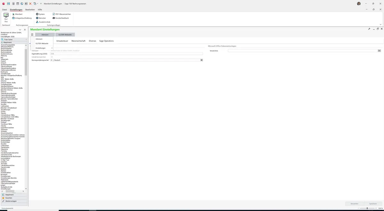
Task: Click the gray Adressen button
Action: pyautogui.click(x=45, y=35)
